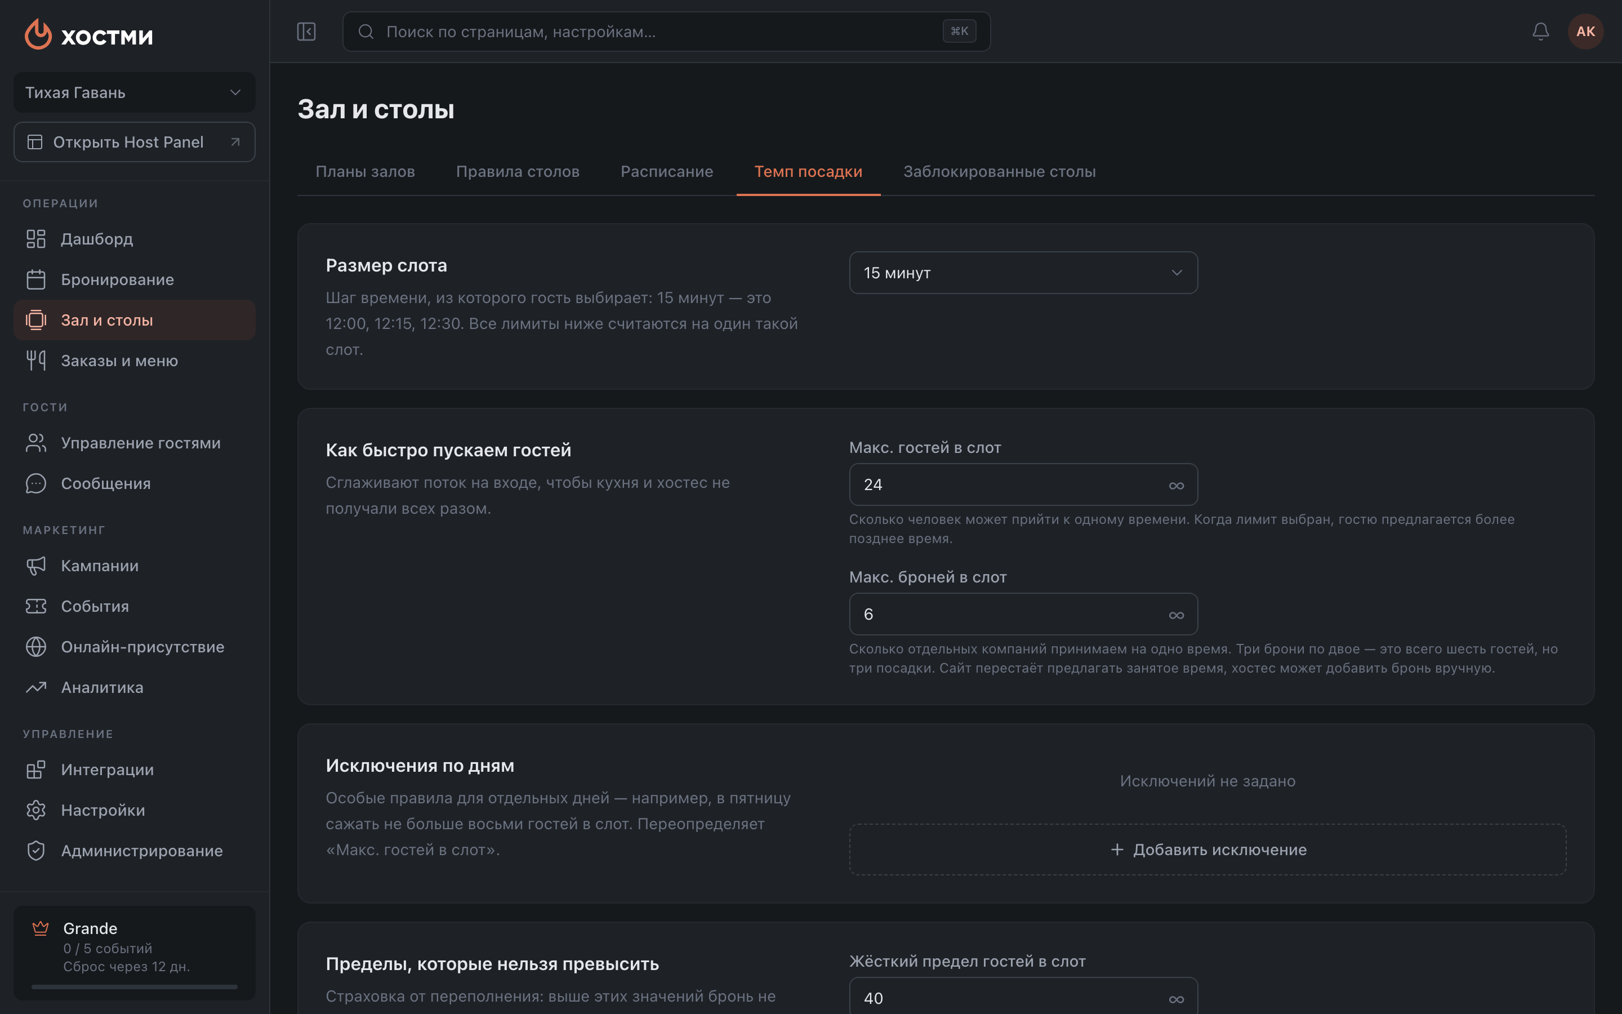The image size is (1622, 1014).
Task: Click the Интеграции blocks icon
Action: coord(36,770)
